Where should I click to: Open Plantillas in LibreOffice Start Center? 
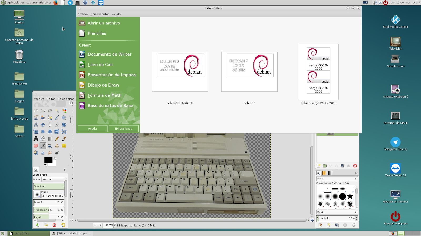pyautogui.click(x=92, y=33)
